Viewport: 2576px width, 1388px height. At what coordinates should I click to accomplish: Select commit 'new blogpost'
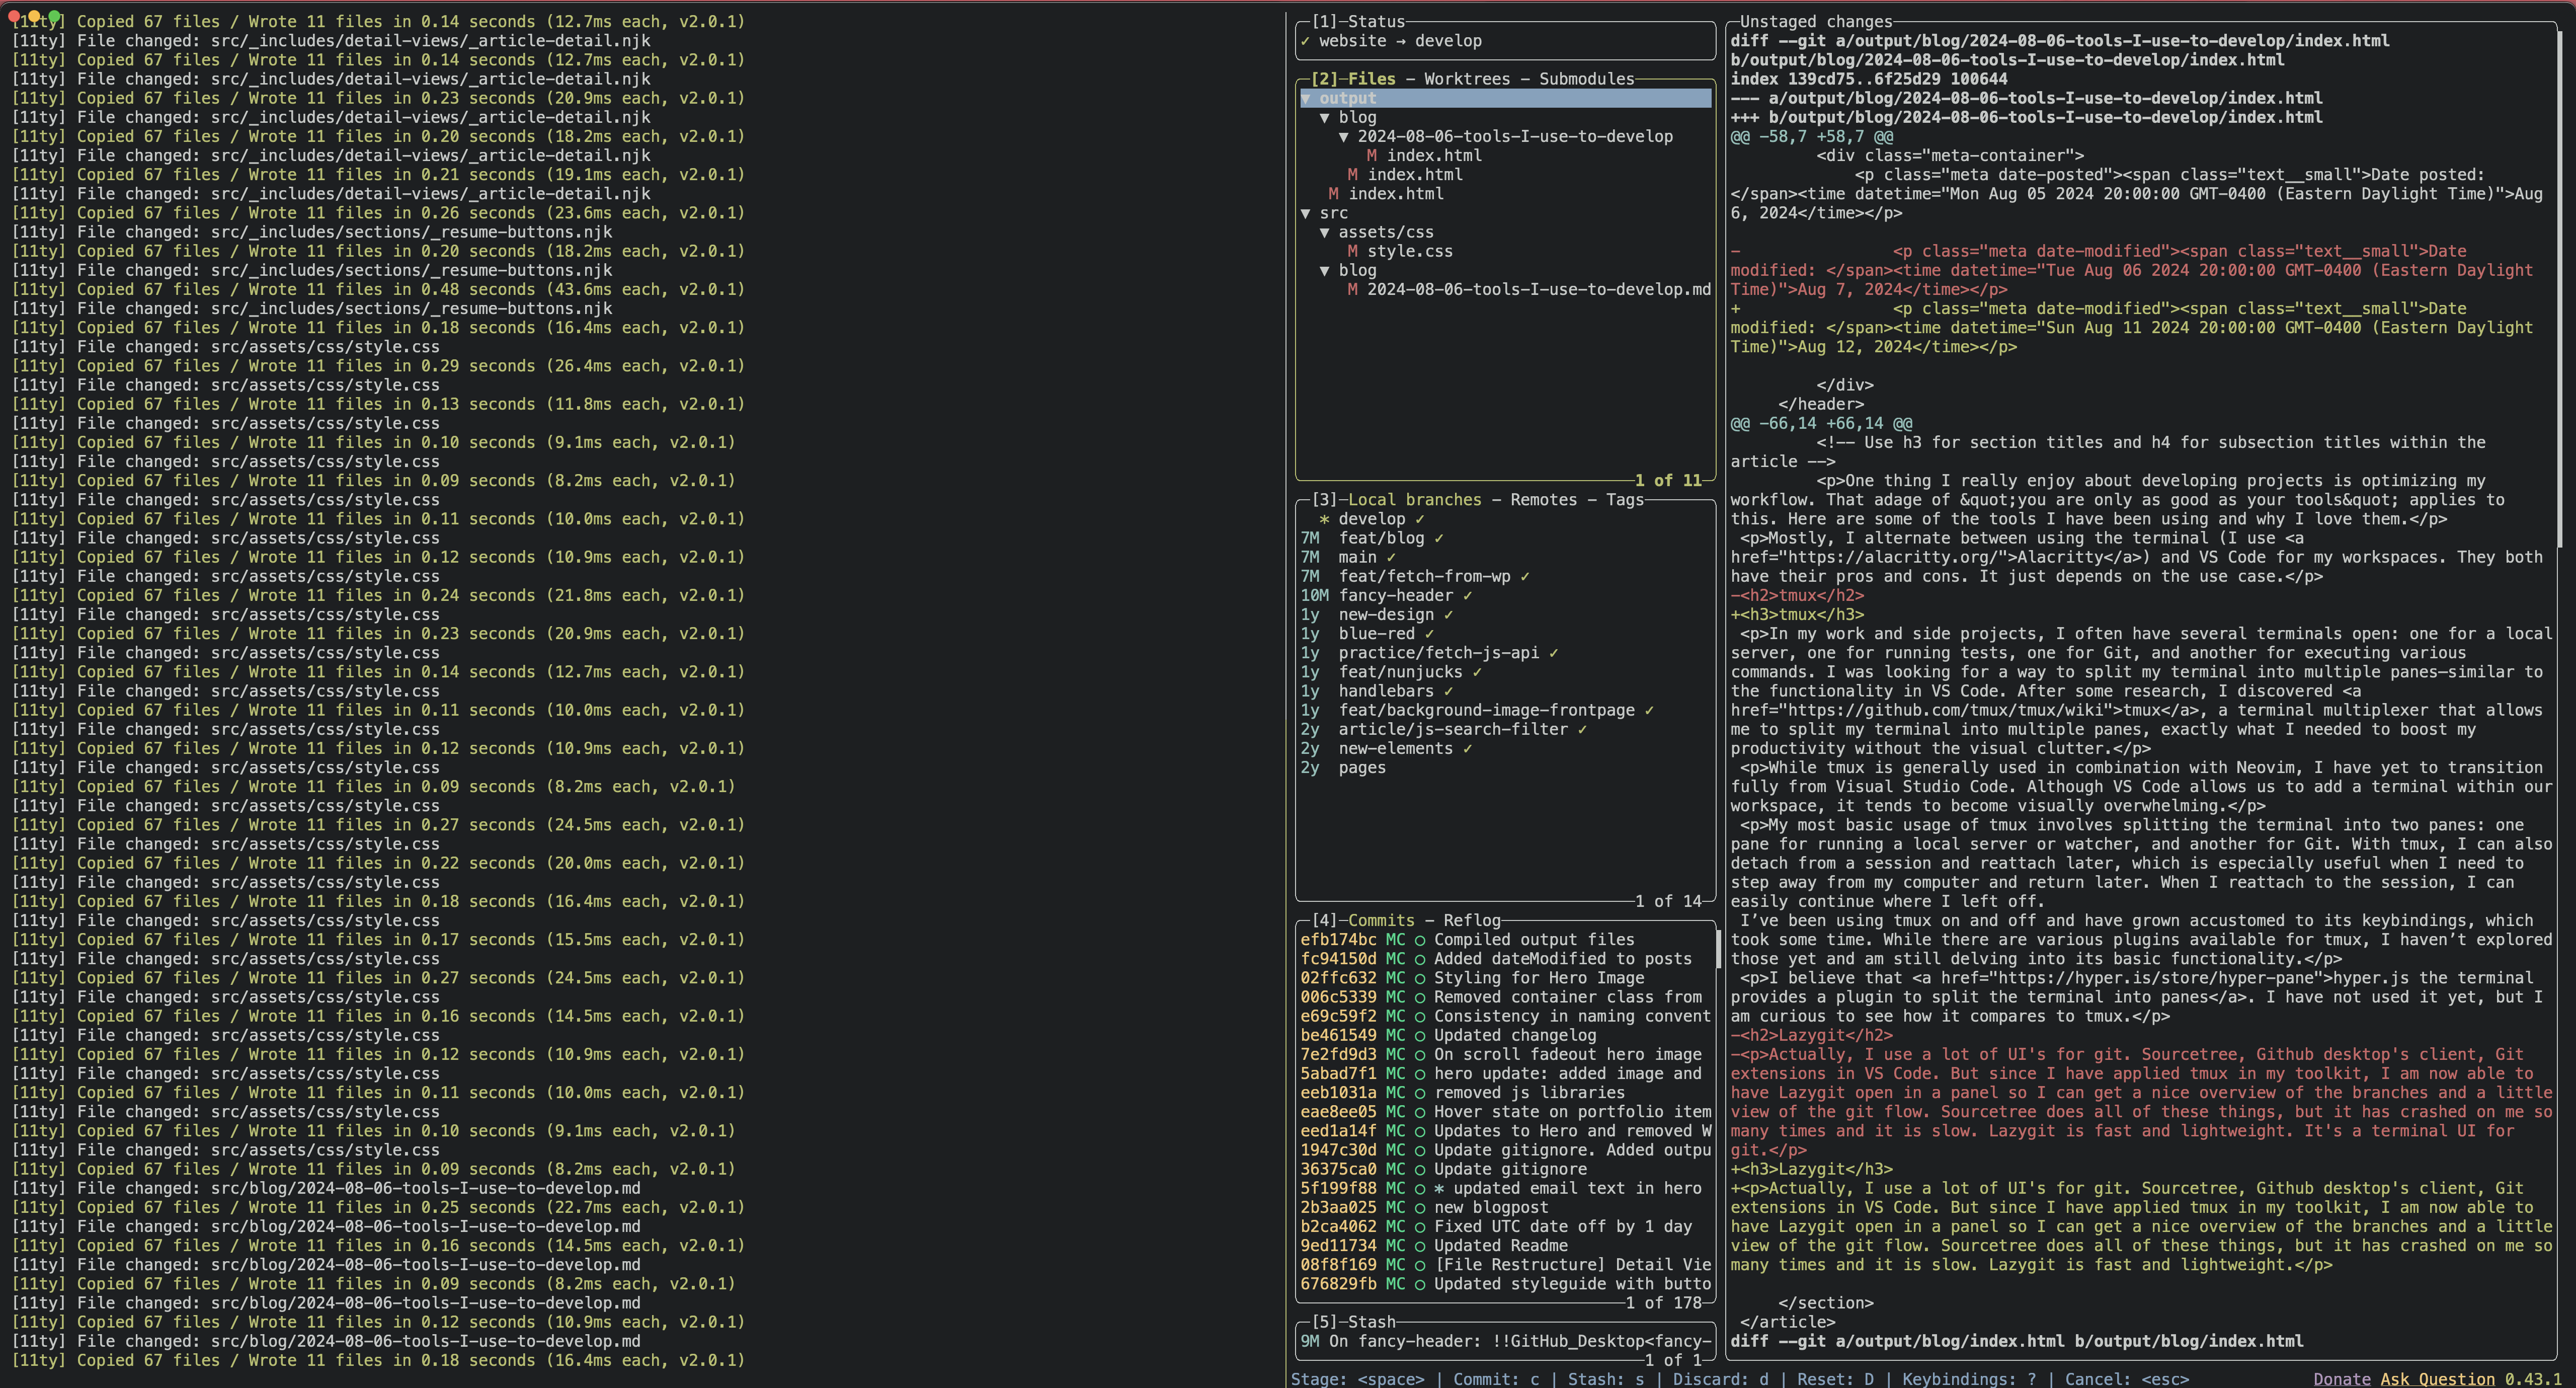[1491, 1208]
